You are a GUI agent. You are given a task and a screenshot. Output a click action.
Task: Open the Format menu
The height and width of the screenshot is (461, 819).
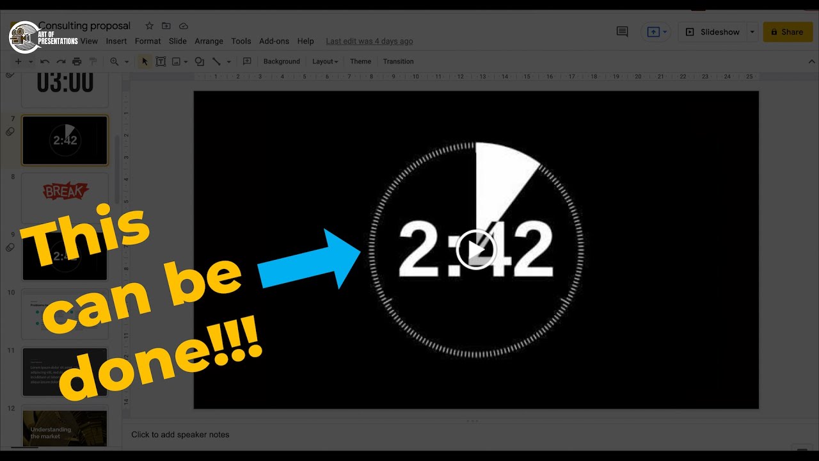click(x=148, y=41)
